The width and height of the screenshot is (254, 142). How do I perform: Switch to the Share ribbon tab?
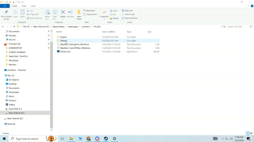(24, 6)
